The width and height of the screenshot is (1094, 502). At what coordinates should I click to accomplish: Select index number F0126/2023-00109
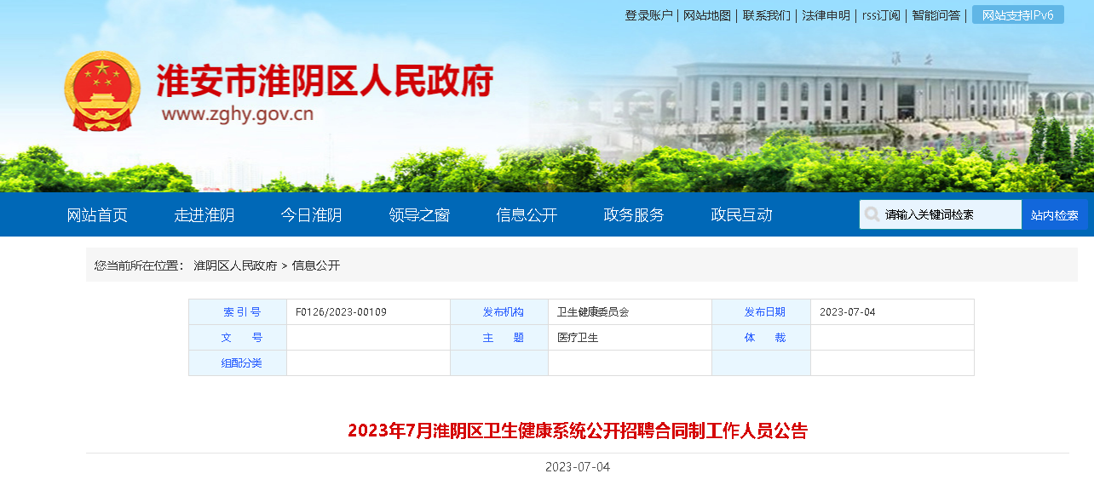pos(341,312)
